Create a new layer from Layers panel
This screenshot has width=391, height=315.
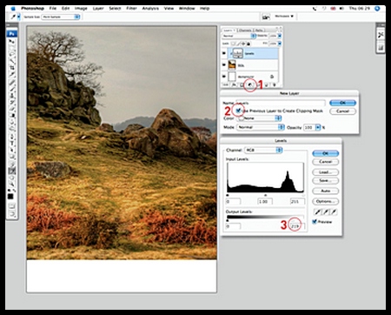click(267, 84)
